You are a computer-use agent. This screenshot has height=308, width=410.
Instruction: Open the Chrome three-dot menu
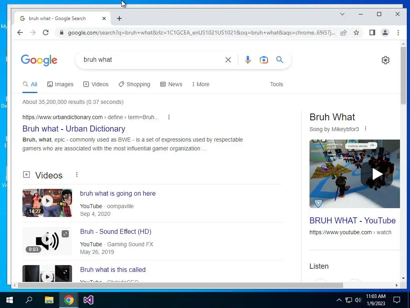pyautogui.click(x=398, y=32)
